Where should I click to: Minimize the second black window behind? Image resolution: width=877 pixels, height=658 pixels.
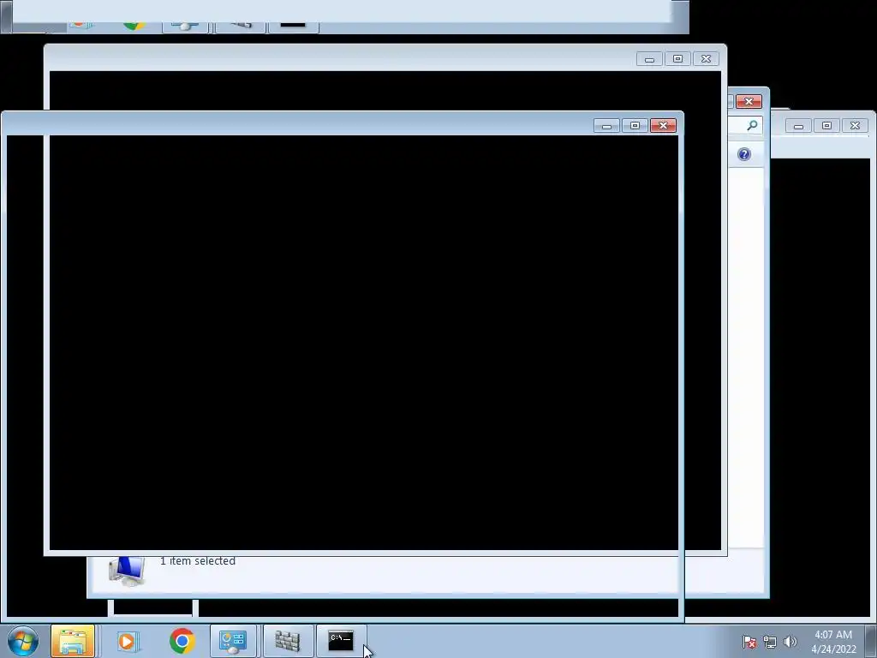point(649,59)
